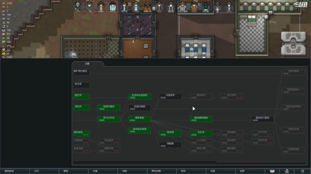Select the 禁卫装甲 0/2 research node
Viewport: 311px width, 174px height.
[232, 96]
